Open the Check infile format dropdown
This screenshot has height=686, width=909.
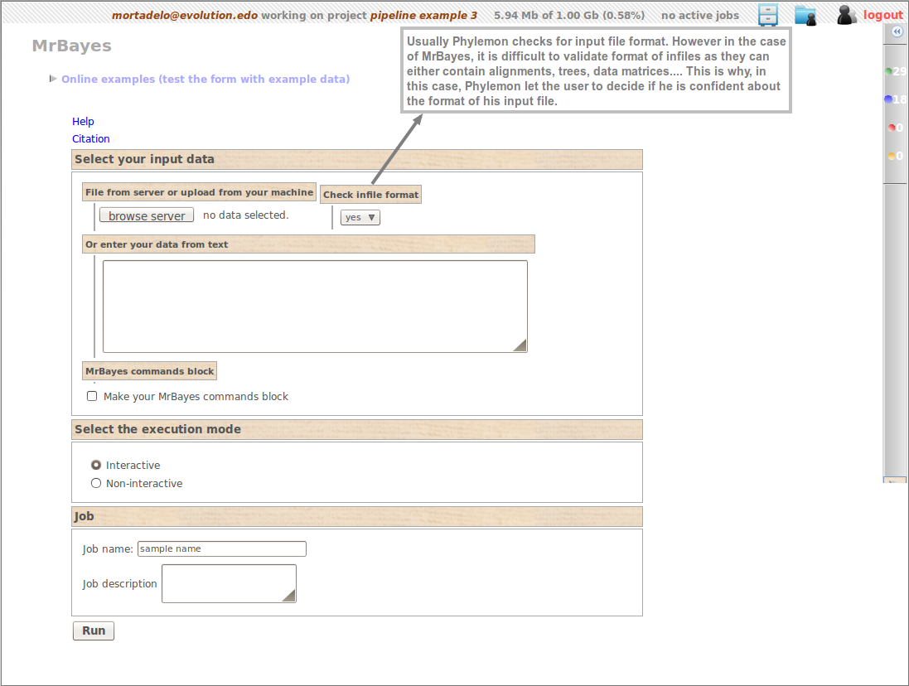click(360, 217)
